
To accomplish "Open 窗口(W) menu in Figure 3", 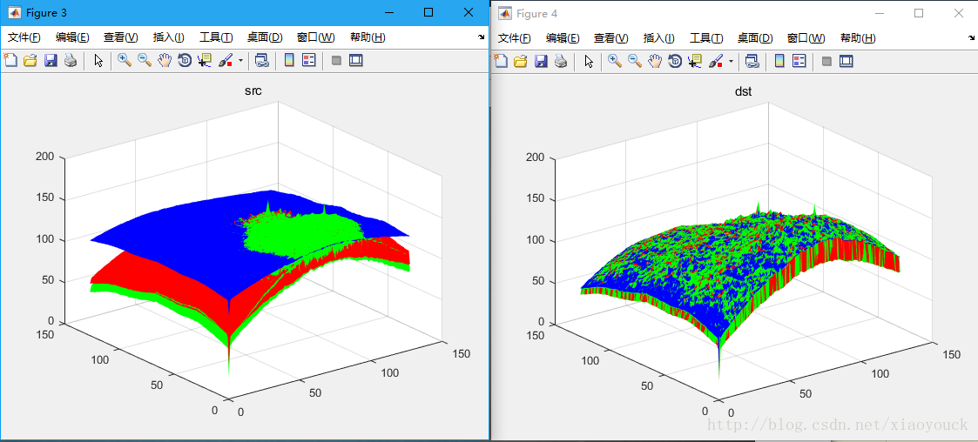I will (315, 37).
